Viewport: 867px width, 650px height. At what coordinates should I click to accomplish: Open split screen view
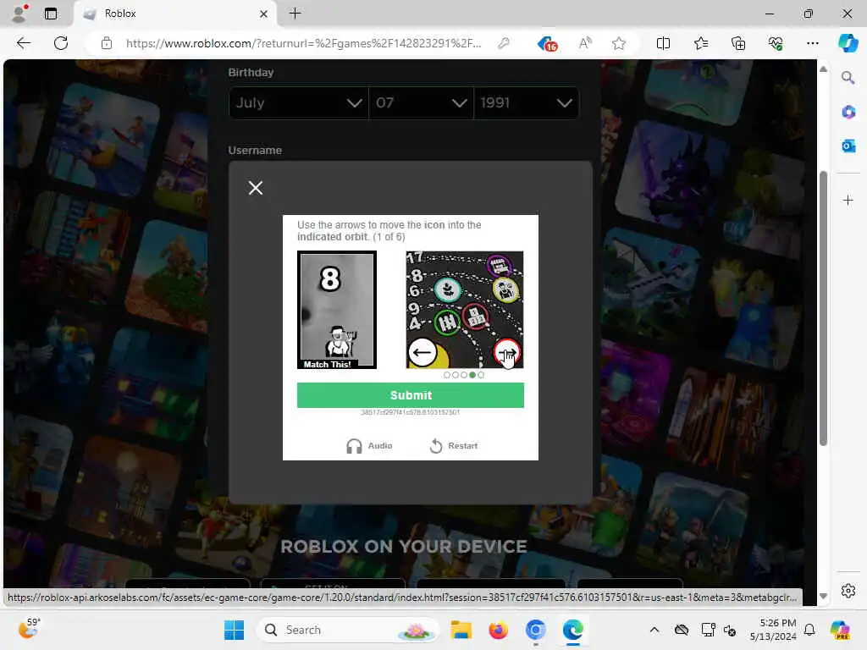point(663,43)
